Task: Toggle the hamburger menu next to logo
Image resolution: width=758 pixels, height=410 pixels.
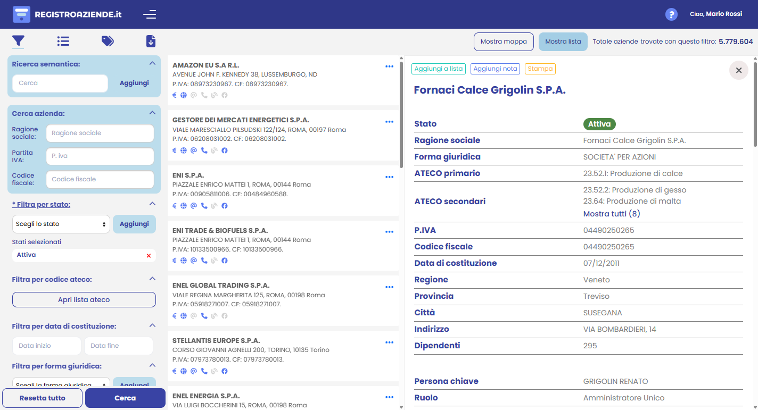Action: 150,14
